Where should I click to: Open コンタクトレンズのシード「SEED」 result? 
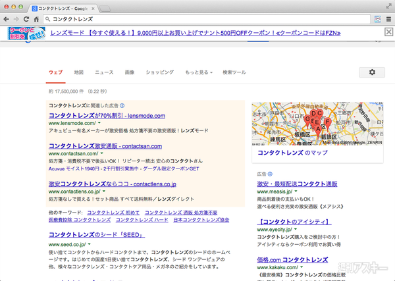97,235
